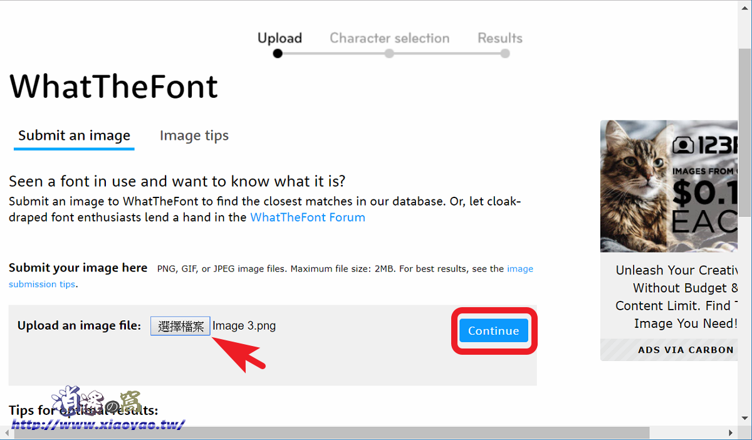Click the Results step label
Viewport: 752px width, 440px height.
(500, 38)
